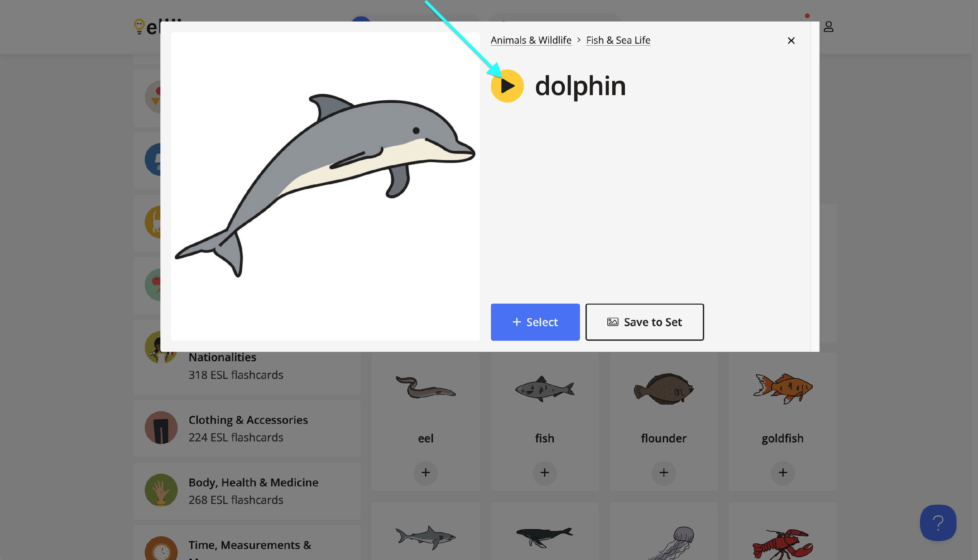978x560 pixels.
Task: Open Animals & Wildlife breadcrumb link
Action: pyautogui.click(x=531, y=40)
